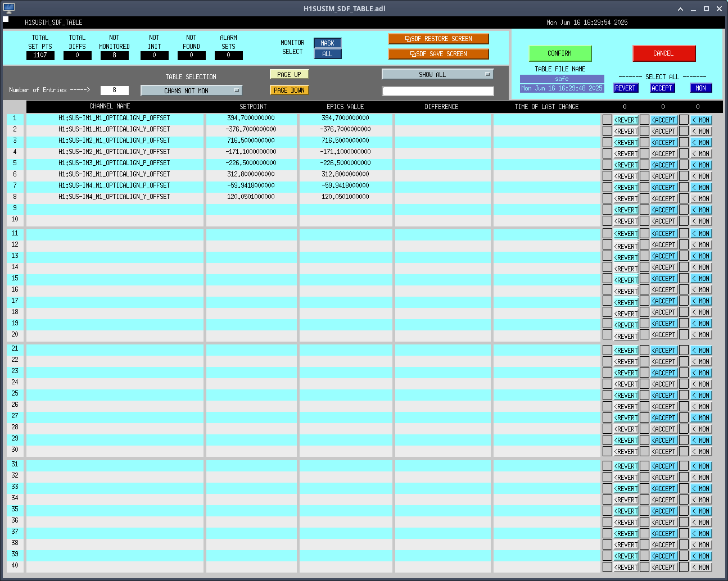Open the SDF SAVE SCREEN display
The width and height of the screenshot is (728, 581).
pos(438,54)
